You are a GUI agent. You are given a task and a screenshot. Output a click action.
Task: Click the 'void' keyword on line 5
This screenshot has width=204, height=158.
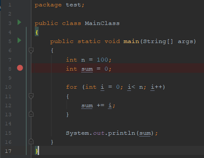[112, 41]
